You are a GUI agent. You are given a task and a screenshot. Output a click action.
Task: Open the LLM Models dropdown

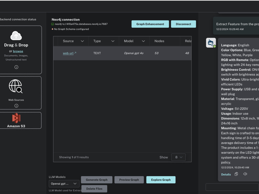64,184
